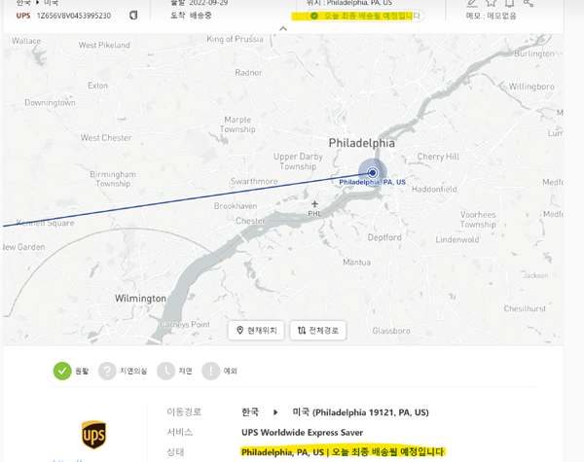This screenshot has height=462, width=584.
Task: Click the alert bell icon in header
Action: tap(509, 3)
